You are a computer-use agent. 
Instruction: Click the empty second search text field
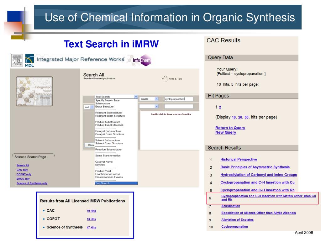pos(179,107)
